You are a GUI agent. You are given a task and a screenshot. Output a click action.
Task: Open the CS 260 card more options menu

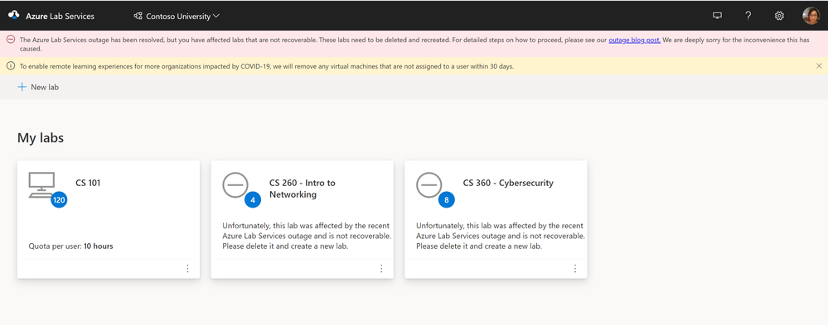[381, 269]
